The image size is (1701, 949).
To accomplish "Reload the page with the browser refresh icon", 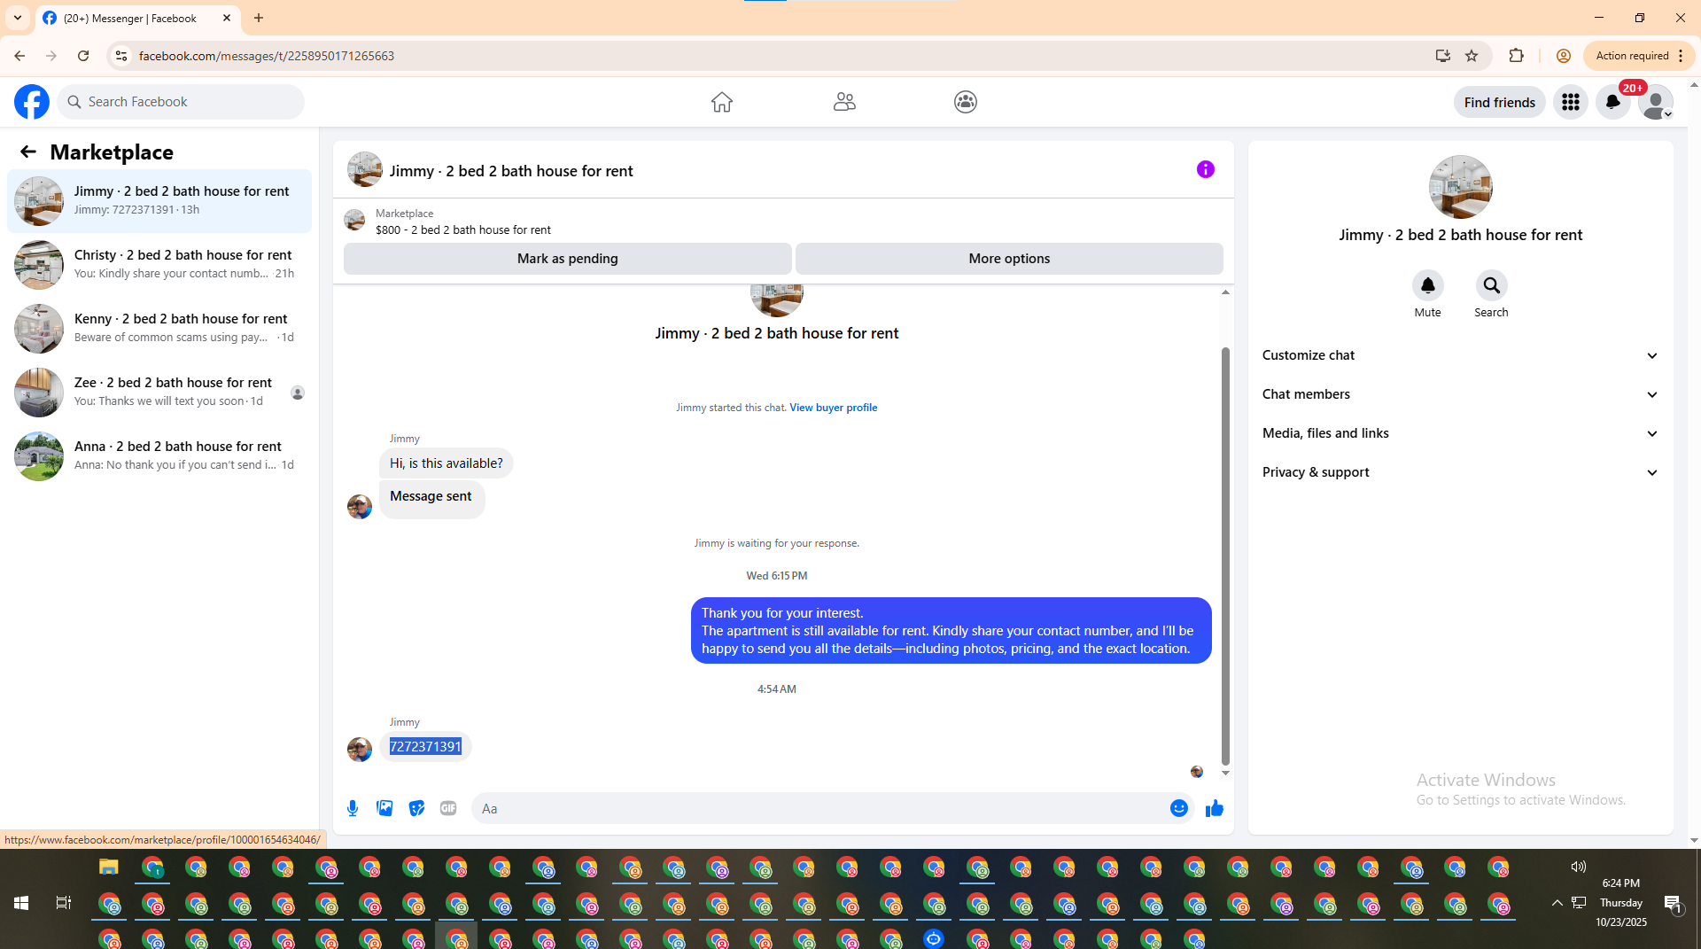I will (x=83, y=56).
